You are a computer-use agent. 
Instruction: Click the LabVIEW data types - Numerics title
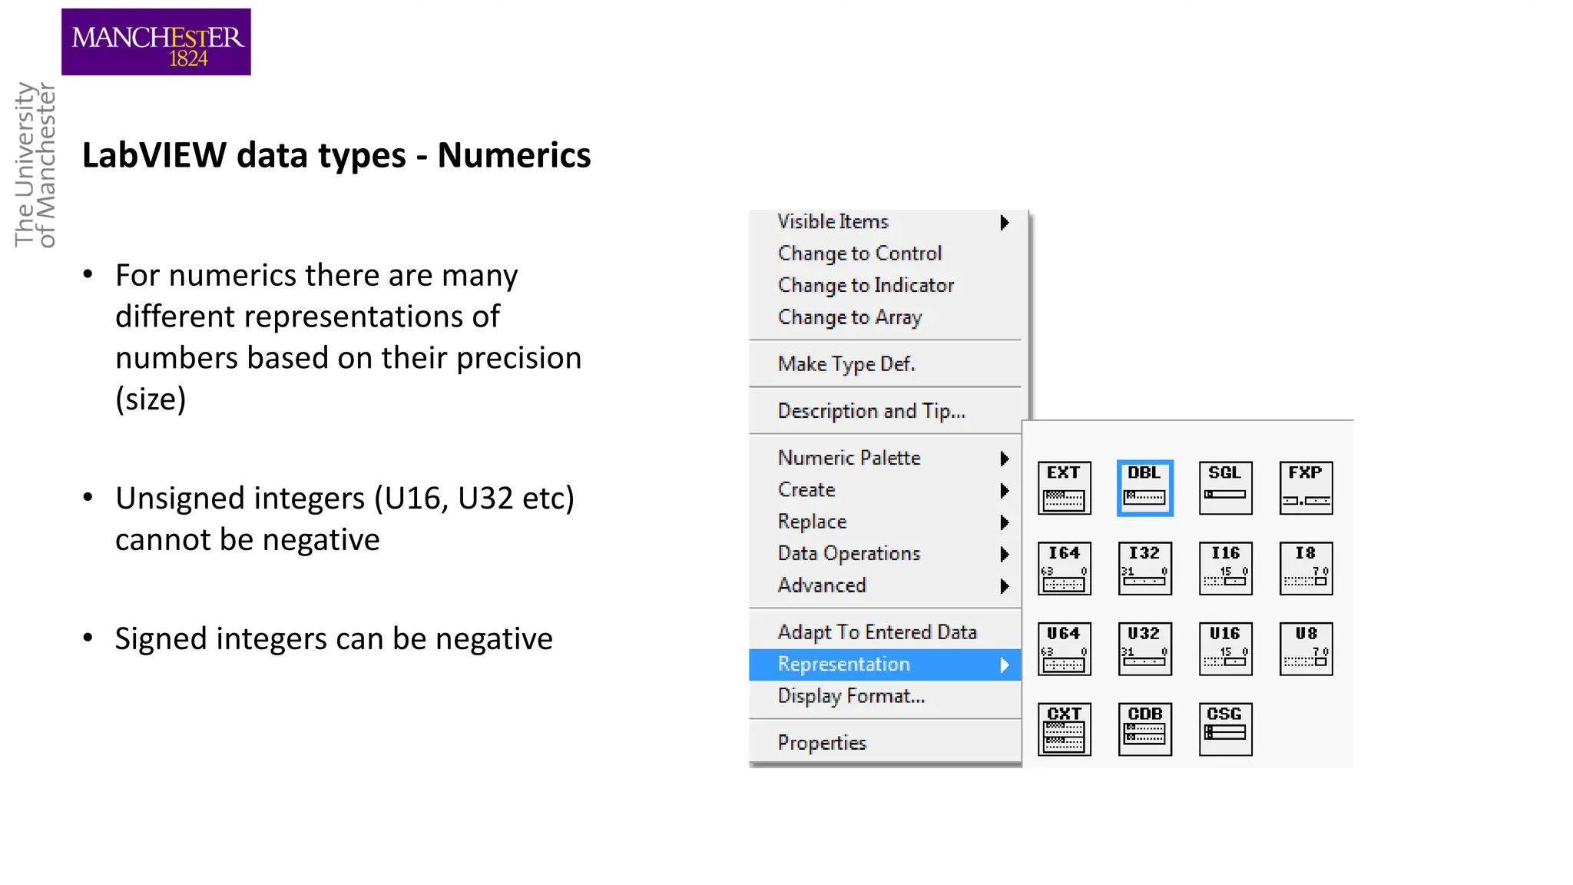tap(336, 156)
